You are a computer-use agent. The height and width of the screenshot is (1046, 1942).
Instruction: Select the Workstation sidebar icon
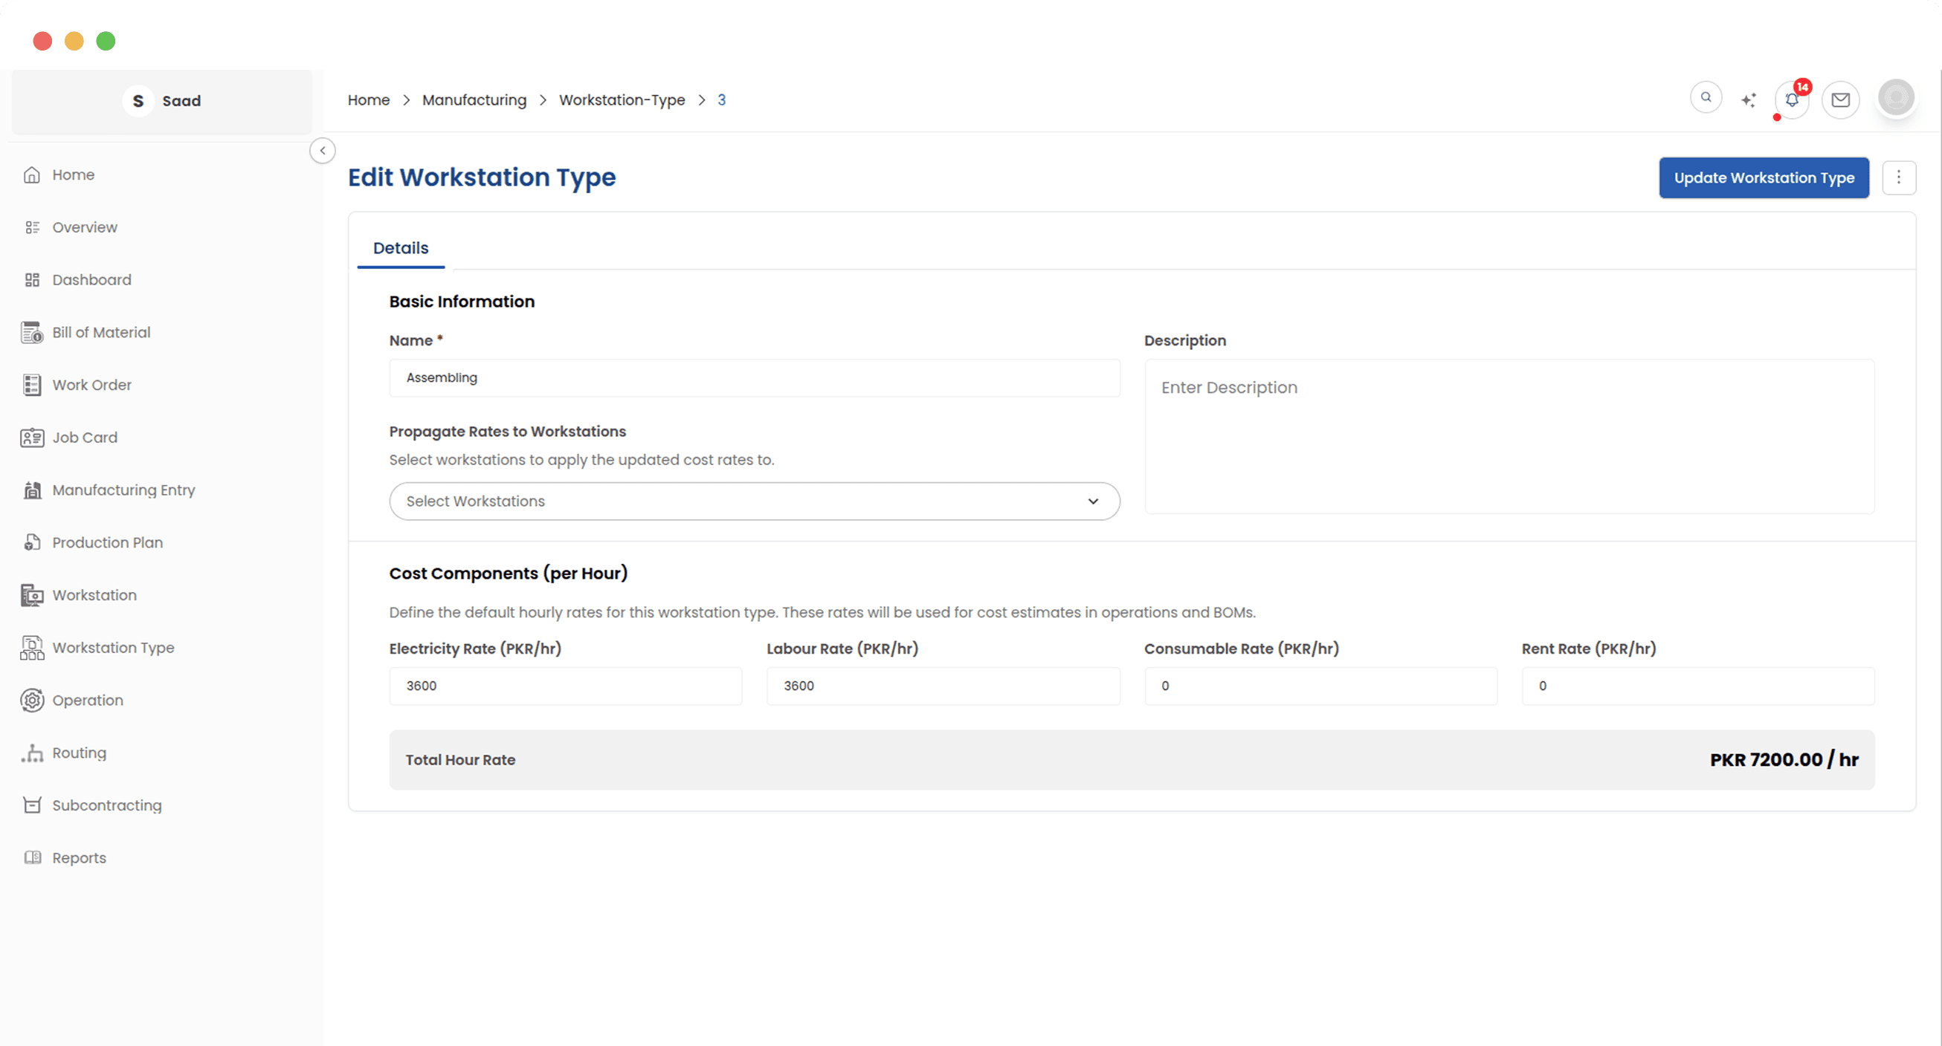[32, 594]
